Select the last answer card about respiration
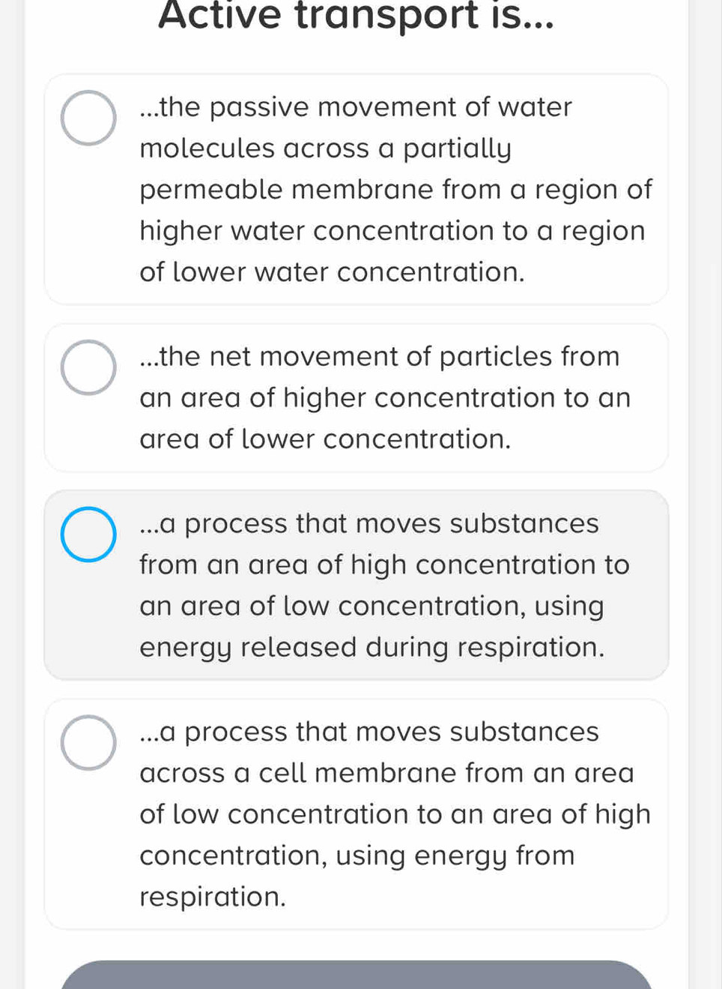The image size is (722, 989). (x=357, y=814)
